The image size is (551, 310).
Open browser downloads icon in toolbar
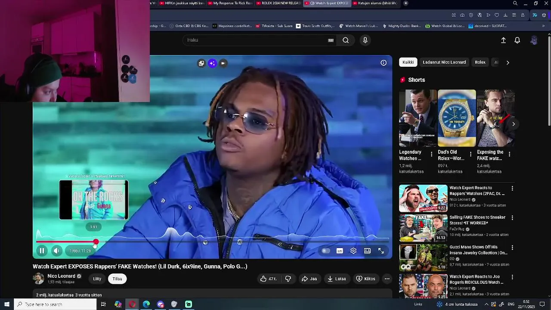(505, 15)
